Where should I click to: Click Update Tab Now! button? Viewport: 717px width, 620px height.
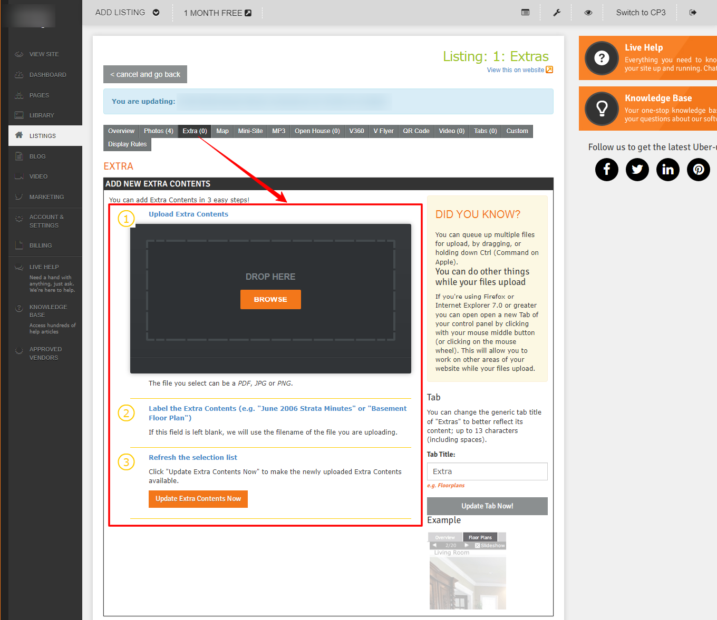coord(487,506)
